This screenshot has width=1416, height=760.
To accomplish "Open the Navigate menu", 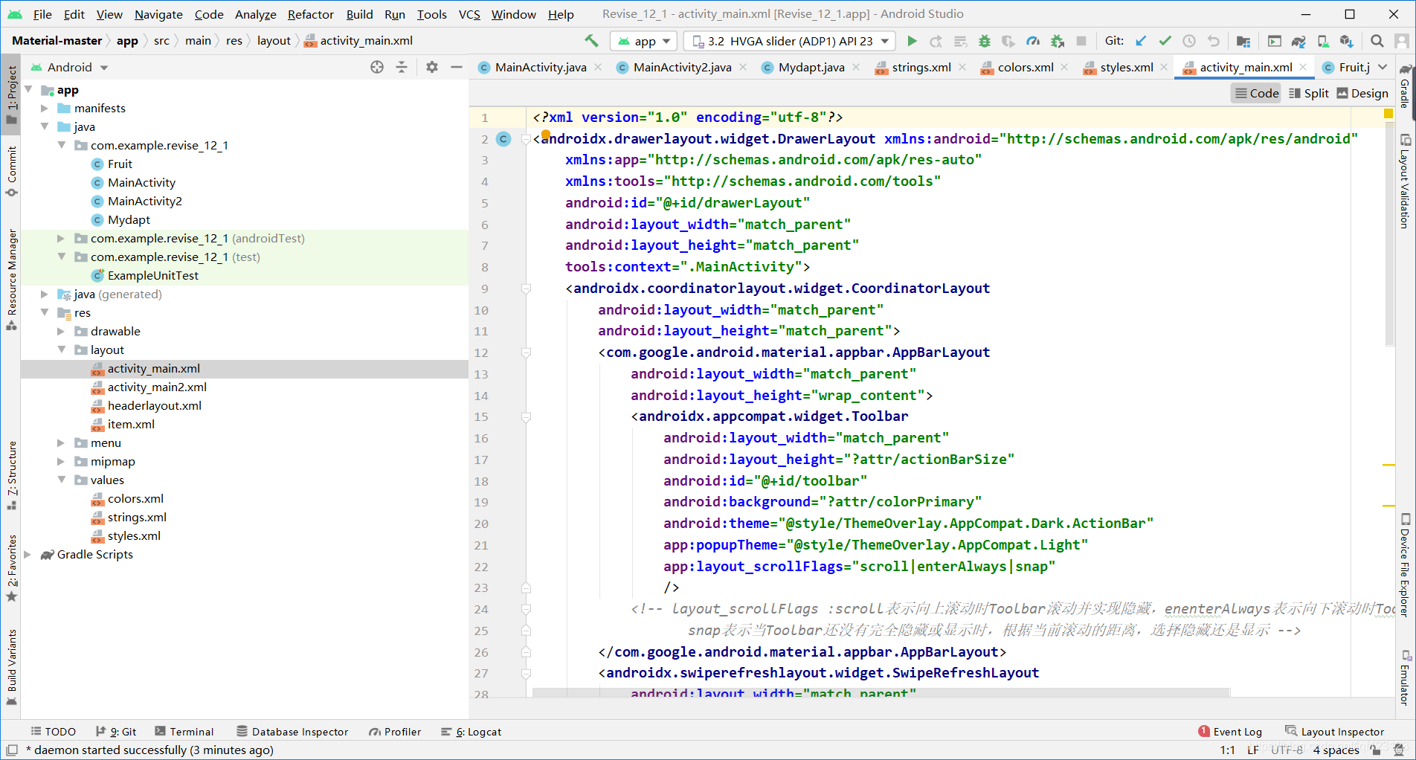I will pos(158,14).
